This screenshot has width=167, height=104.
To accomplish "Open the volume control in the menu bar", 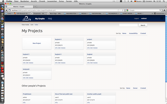I will (132, 1).
